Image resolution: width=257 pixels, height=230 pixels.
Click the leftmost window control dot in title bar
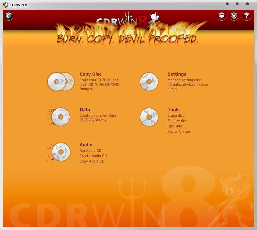[227, 4]
